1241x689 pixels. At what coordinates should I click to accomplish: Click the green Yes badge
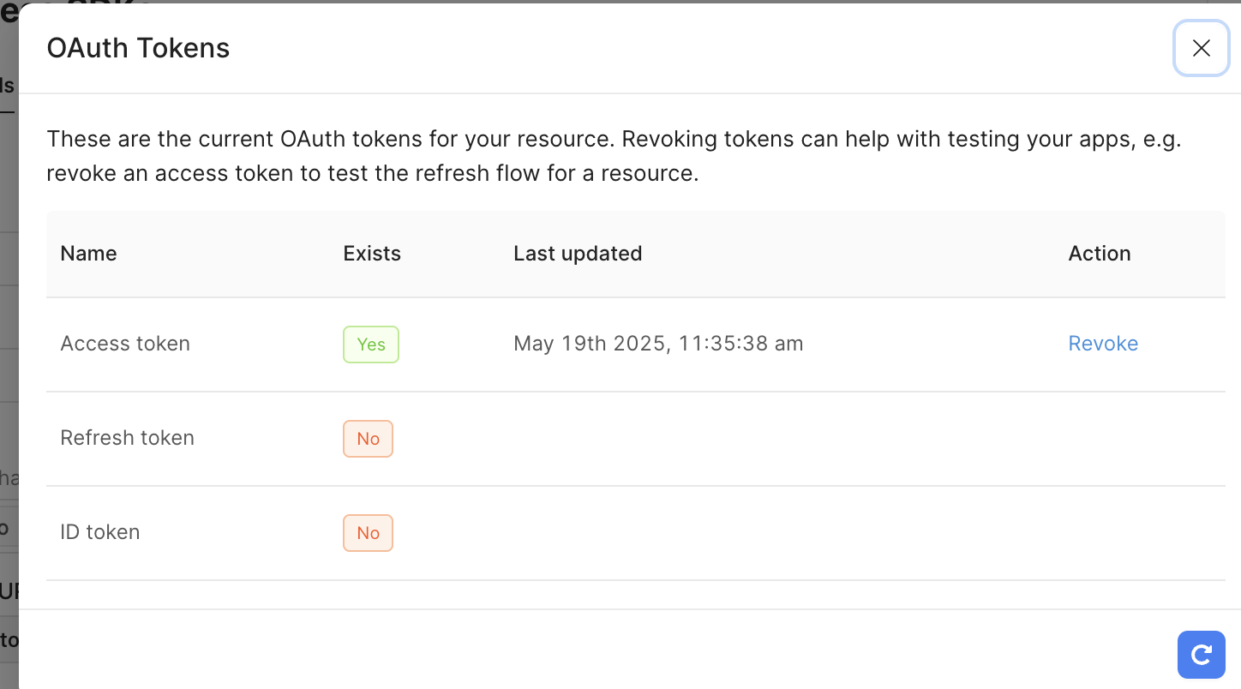[370, 344]
